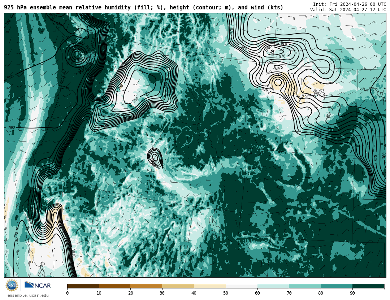Image resolution: width=390 pixels, height=300 pixels.
Task: Click the colorbar tick label '20'
Action: tap(131, 293)
